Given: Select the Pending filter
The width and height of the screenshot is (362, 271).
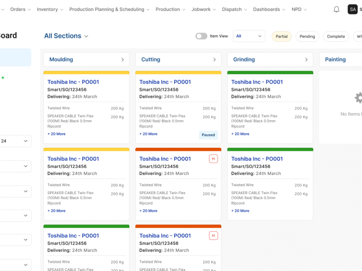Looking at the screenshot, I should [307, 36].
